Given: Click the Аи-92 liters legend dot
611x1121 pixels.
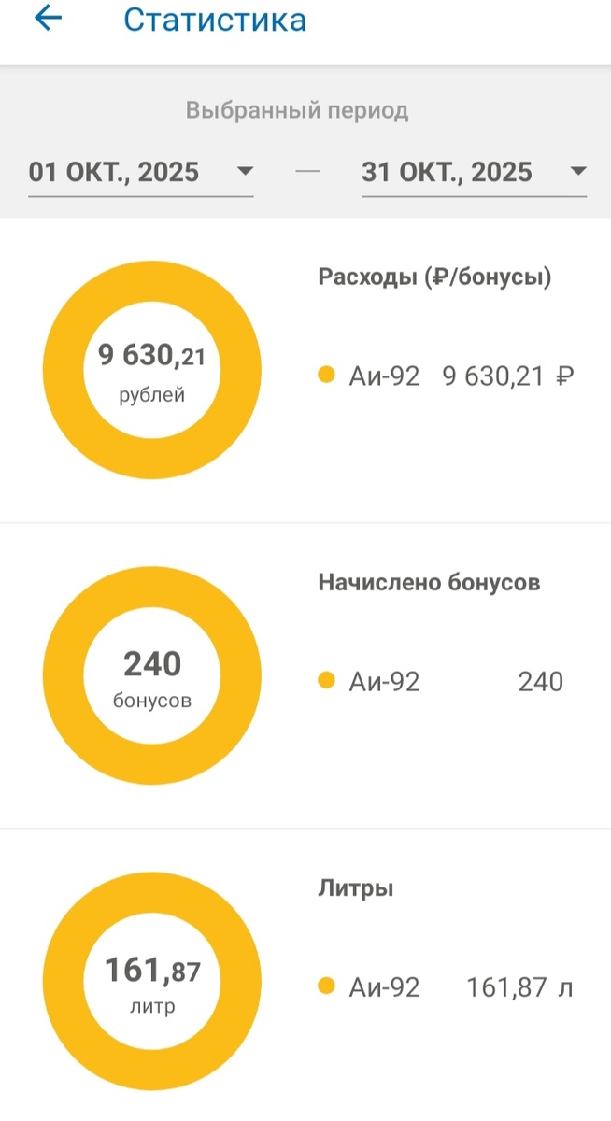Looking at the screenshot, I should click(326, 986).
